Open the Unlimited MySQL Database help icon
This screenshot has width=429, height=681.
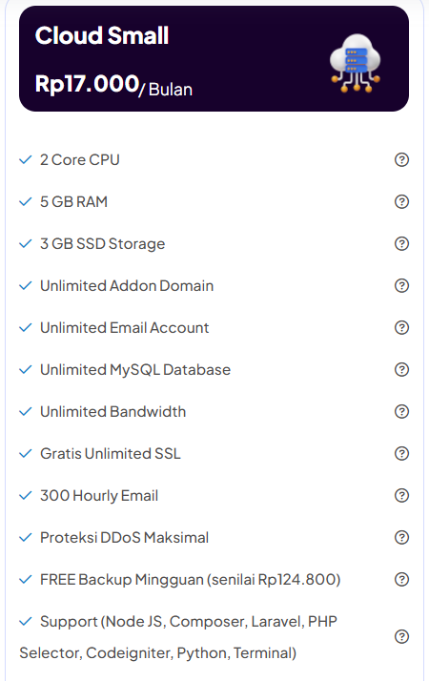pos(401,370)
